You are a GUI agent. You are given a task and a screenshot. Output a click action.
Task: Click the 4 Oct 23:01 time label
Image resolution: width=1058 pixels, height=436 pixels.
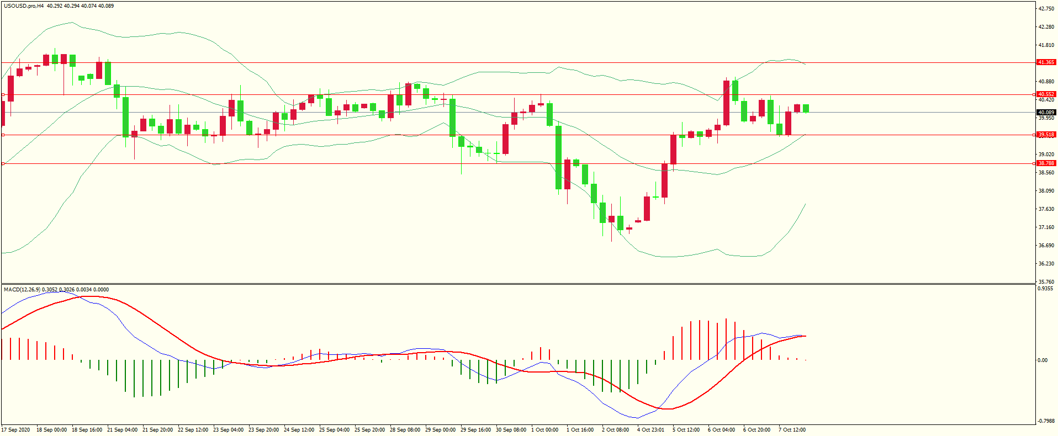[x=651, y=430]
